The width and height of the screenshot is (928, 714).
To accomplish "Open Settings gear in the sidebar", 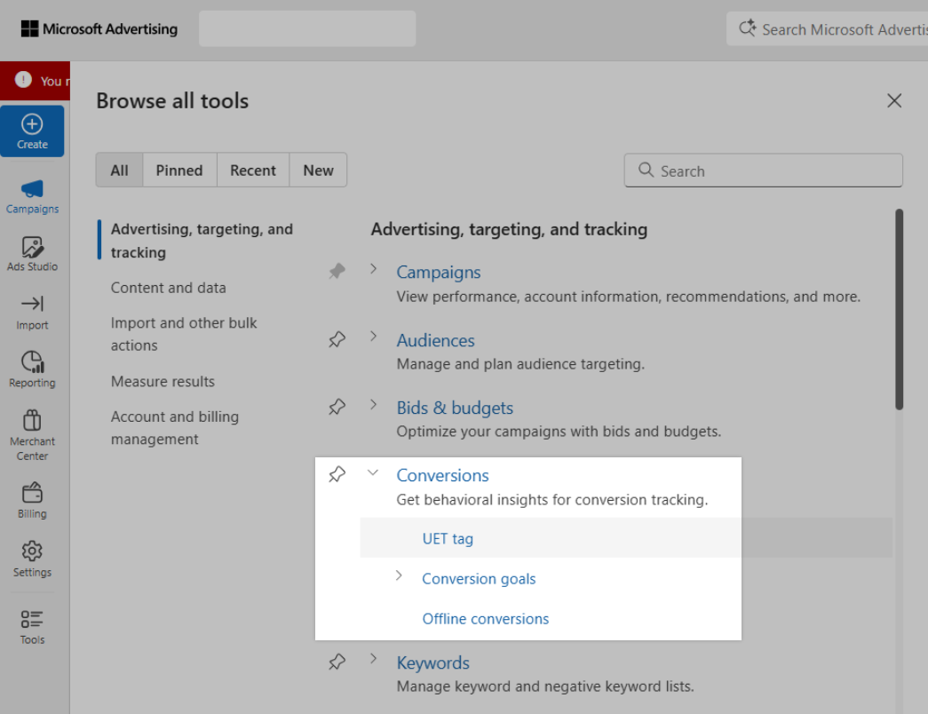I will [x=32, y=559].
